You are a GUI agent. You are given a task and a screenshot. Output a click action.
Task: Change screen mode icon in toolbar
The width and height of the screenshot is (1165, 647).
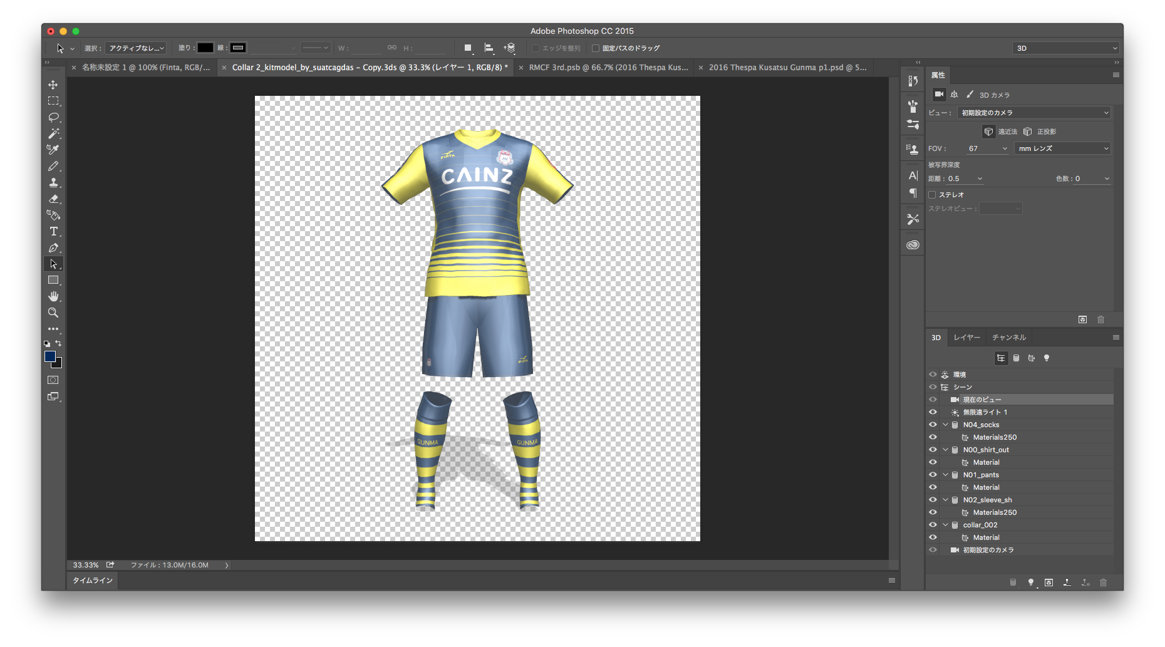(x=53, y=396)
